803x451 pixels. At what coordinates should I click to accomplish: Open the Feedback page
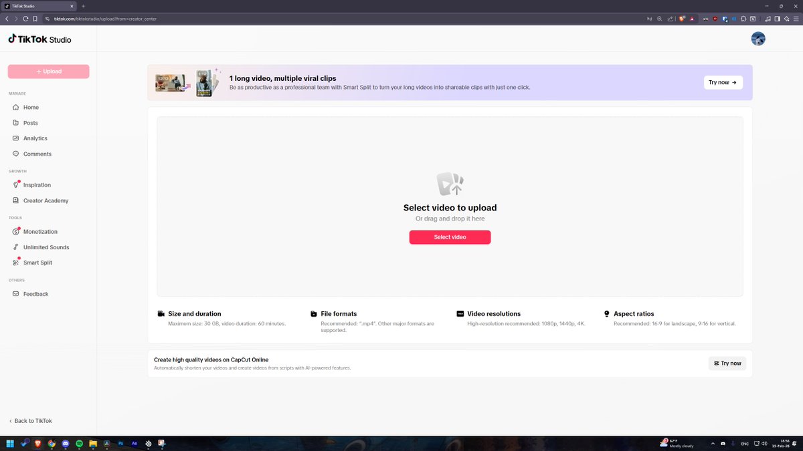[x=48, y=294]
